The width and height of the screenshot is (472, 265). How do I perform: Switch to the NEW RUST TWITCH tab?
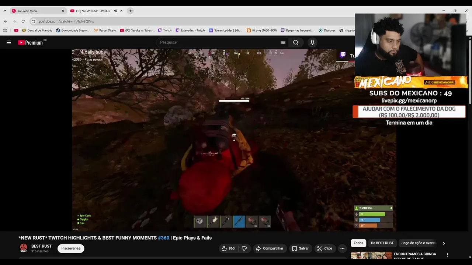[94, 11]
